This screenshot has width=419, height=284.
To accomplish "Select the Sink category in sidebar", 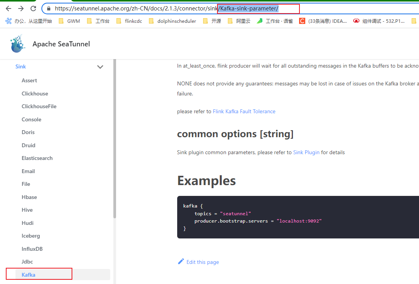I will 21,67.
